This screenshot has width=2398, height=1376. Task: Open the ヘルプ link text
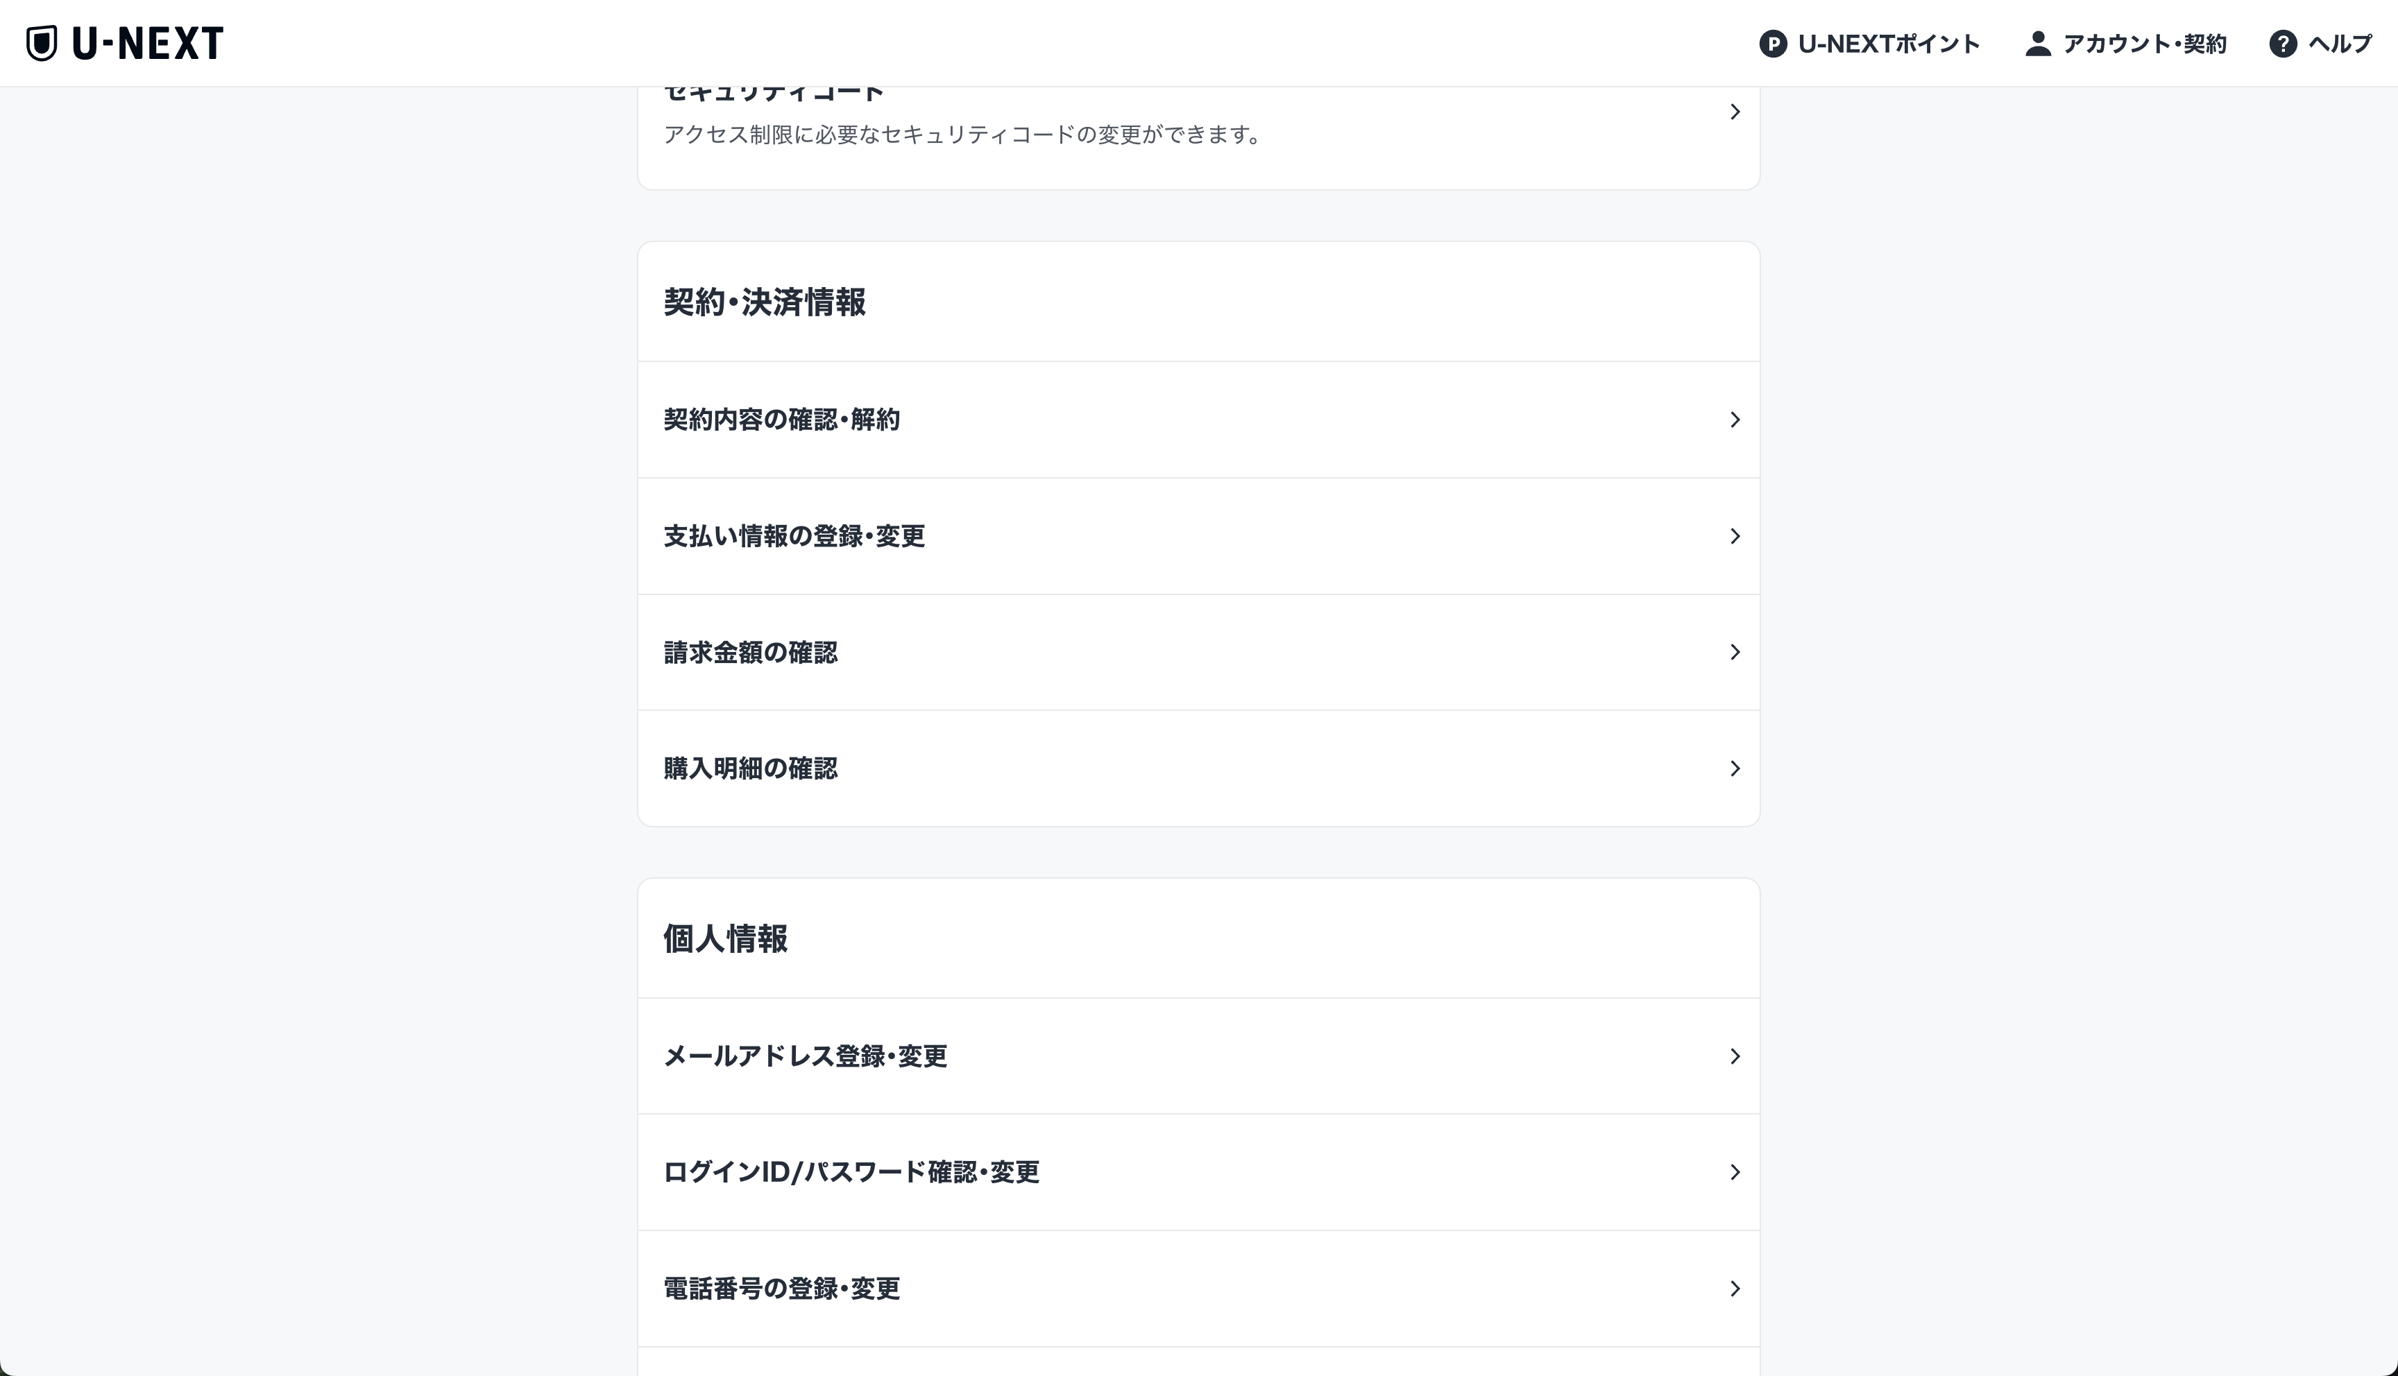point(2340,44)
